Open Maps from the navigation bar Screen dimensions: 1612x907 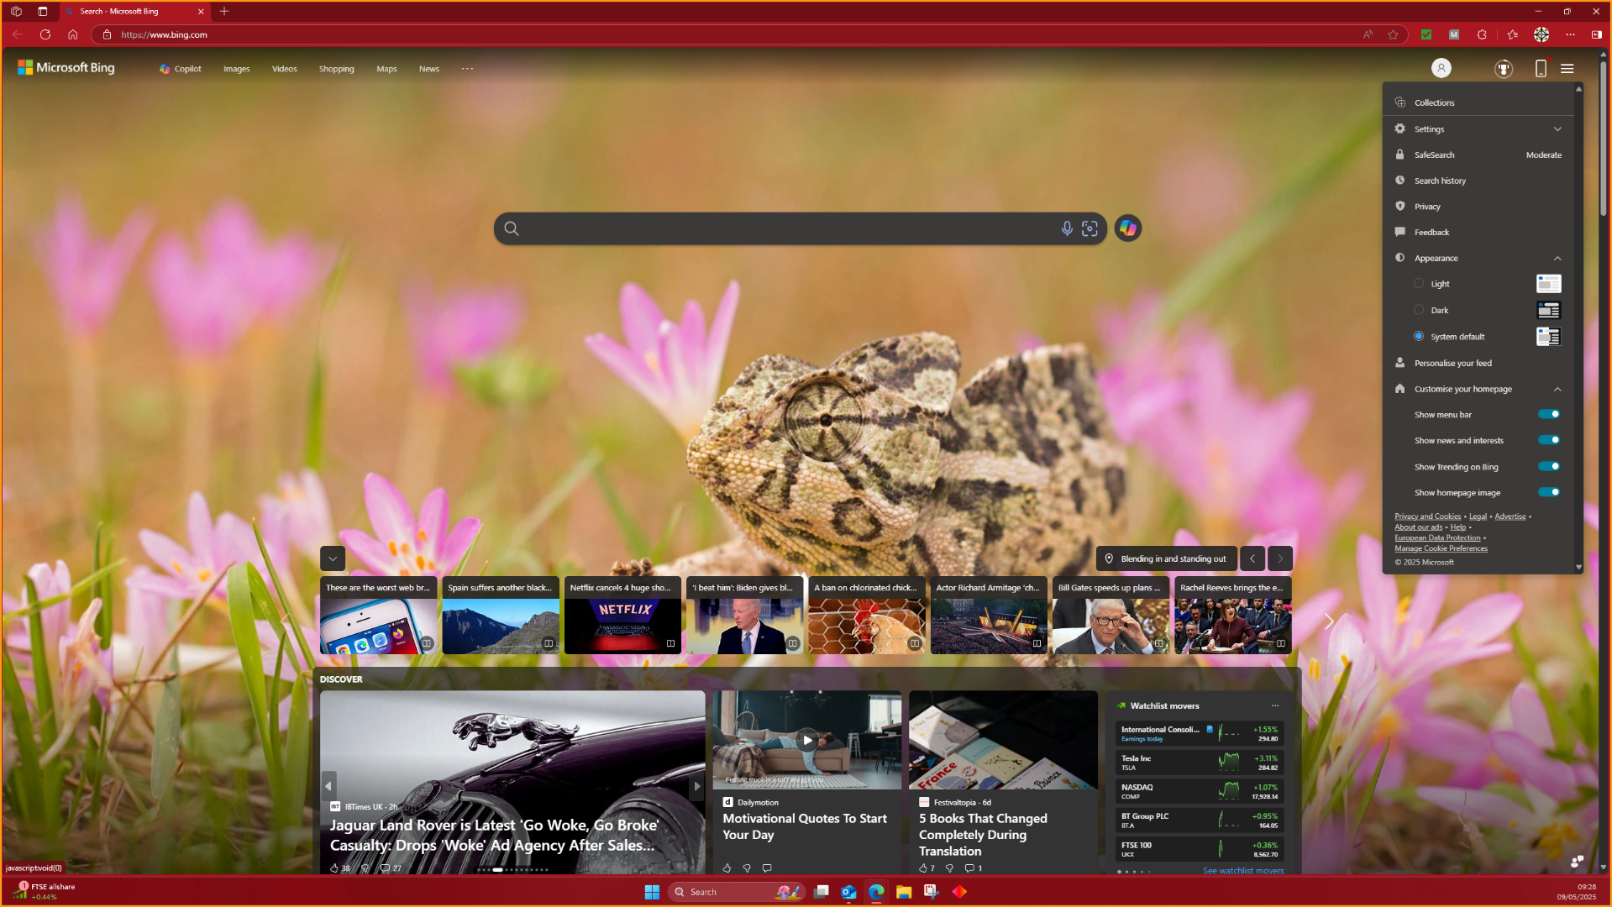386,69
